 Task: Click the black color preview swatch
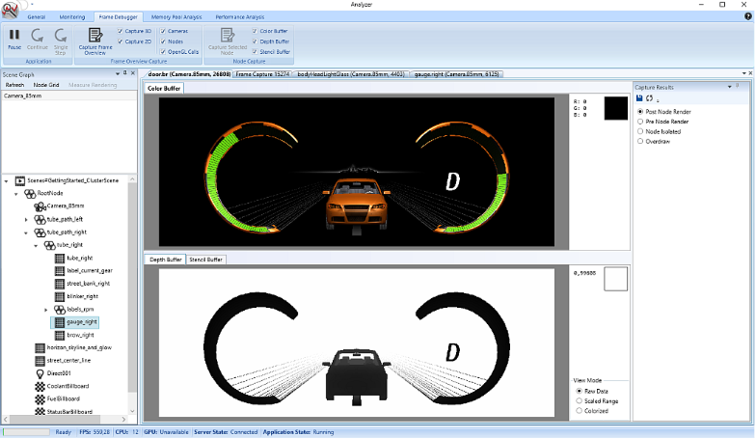click(615, 108)
